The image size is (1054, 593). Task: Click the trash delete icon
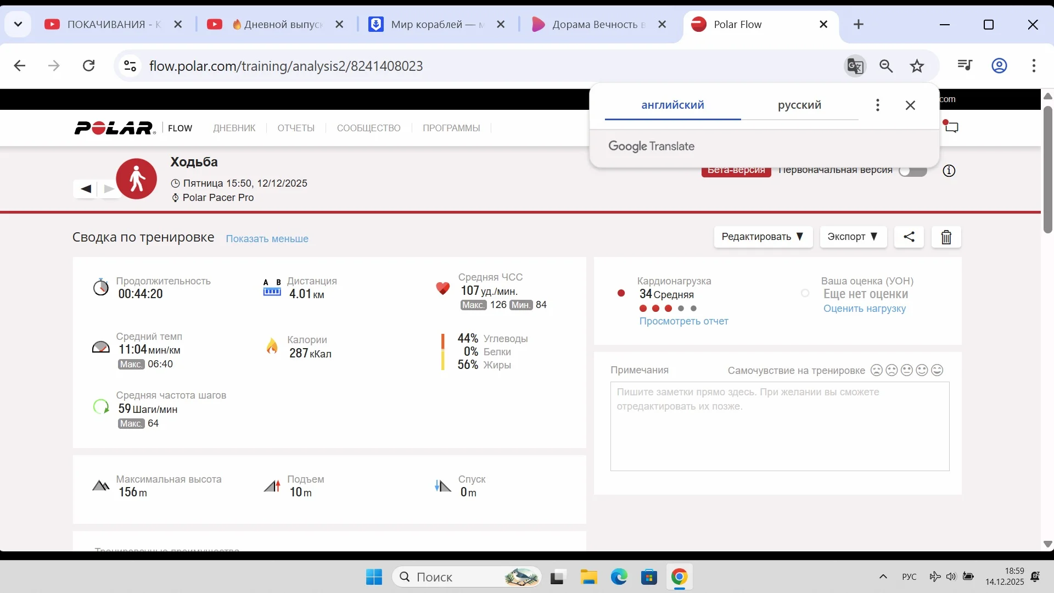pos(946,237)
